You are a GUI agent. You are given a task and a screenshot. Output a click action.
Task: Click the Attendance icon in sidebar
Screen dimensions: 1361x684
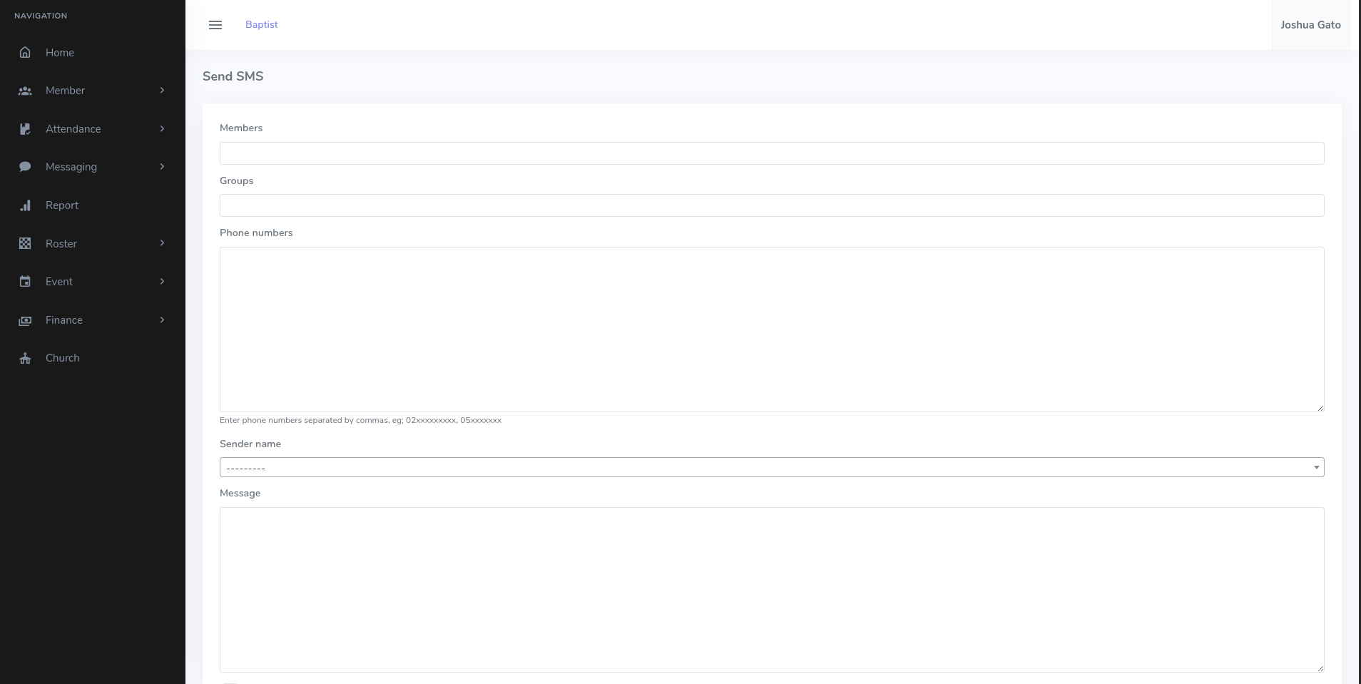(25, 129)
